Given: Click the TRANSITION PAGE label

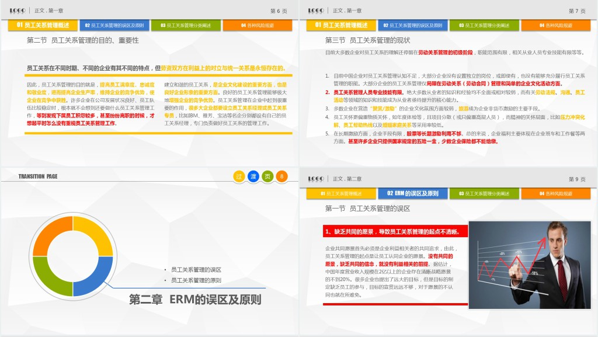Looking at the screenshot, I should click(x=38, y=176).
